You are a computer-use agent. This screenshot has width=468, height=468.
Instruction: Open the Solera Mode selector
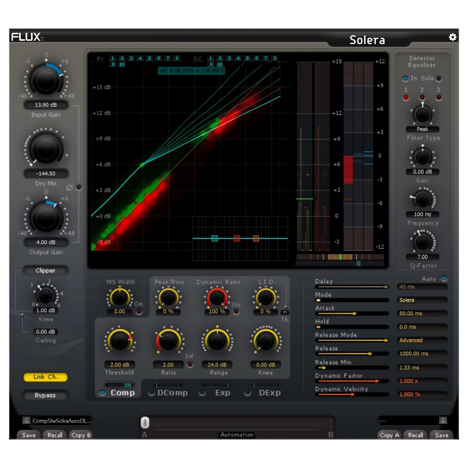(x=422, y=300)
